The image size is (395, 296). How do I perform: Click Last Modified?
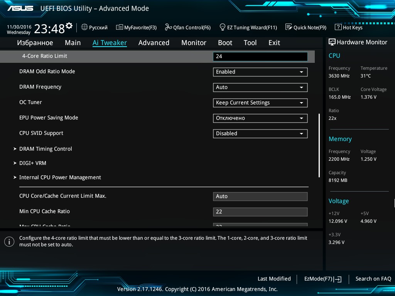(x=274, y=279)
